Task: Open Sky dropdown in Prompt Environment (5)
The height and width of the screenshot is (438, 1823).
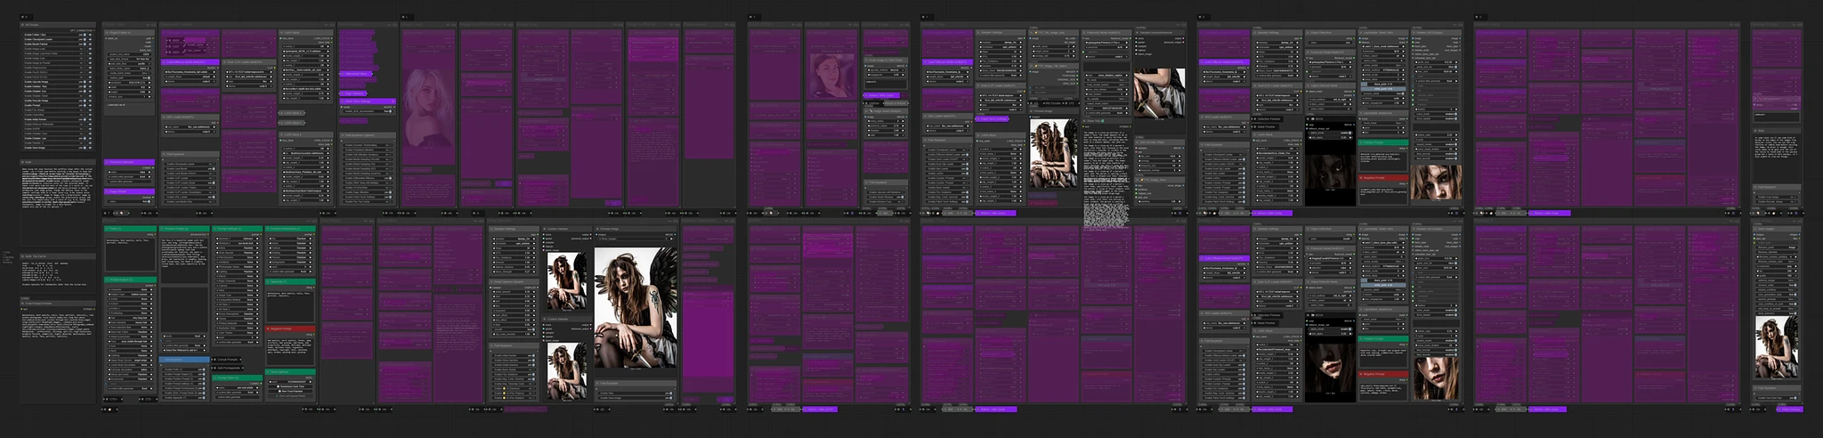Action: pyautogui.click(x=291, y=239)
